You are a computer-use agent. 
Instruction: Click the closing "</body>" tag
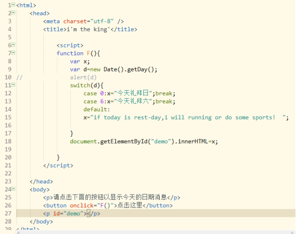point(41,222)
